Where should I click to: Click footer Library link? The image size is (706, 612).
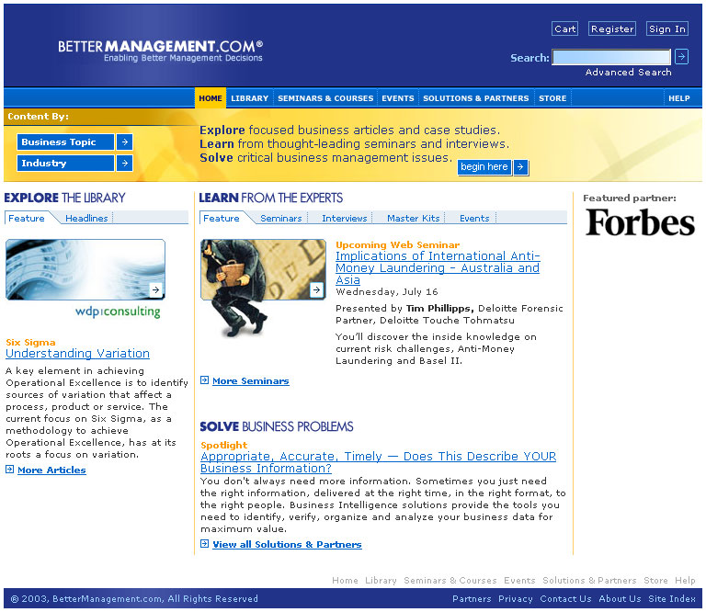click(x=381, y=580)
